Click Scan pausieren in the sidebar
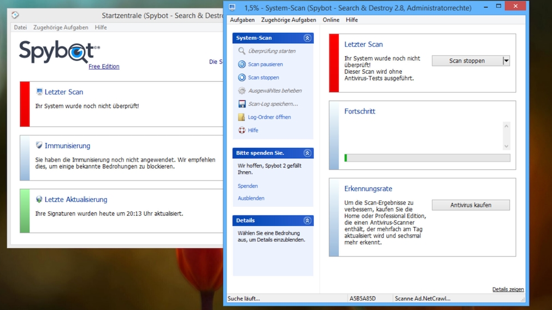Image resolution: width=552 pixels, height=310 pixels. (266, 64)
